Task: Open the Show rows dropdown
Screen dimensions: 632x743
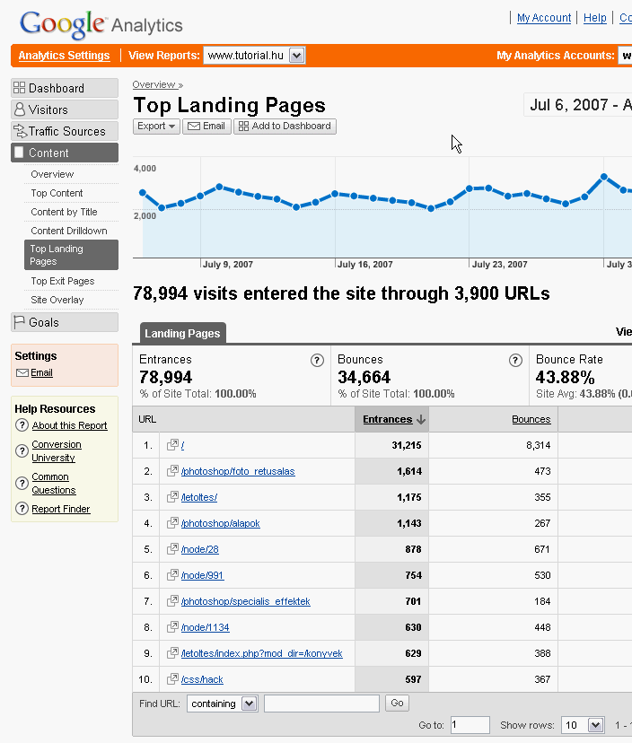Action: (595, 724)
